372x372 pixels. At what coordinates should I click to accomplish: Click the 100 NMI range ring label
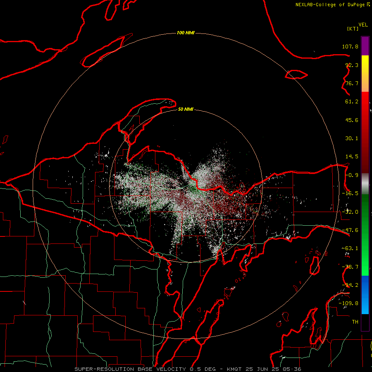pos(186,33)
